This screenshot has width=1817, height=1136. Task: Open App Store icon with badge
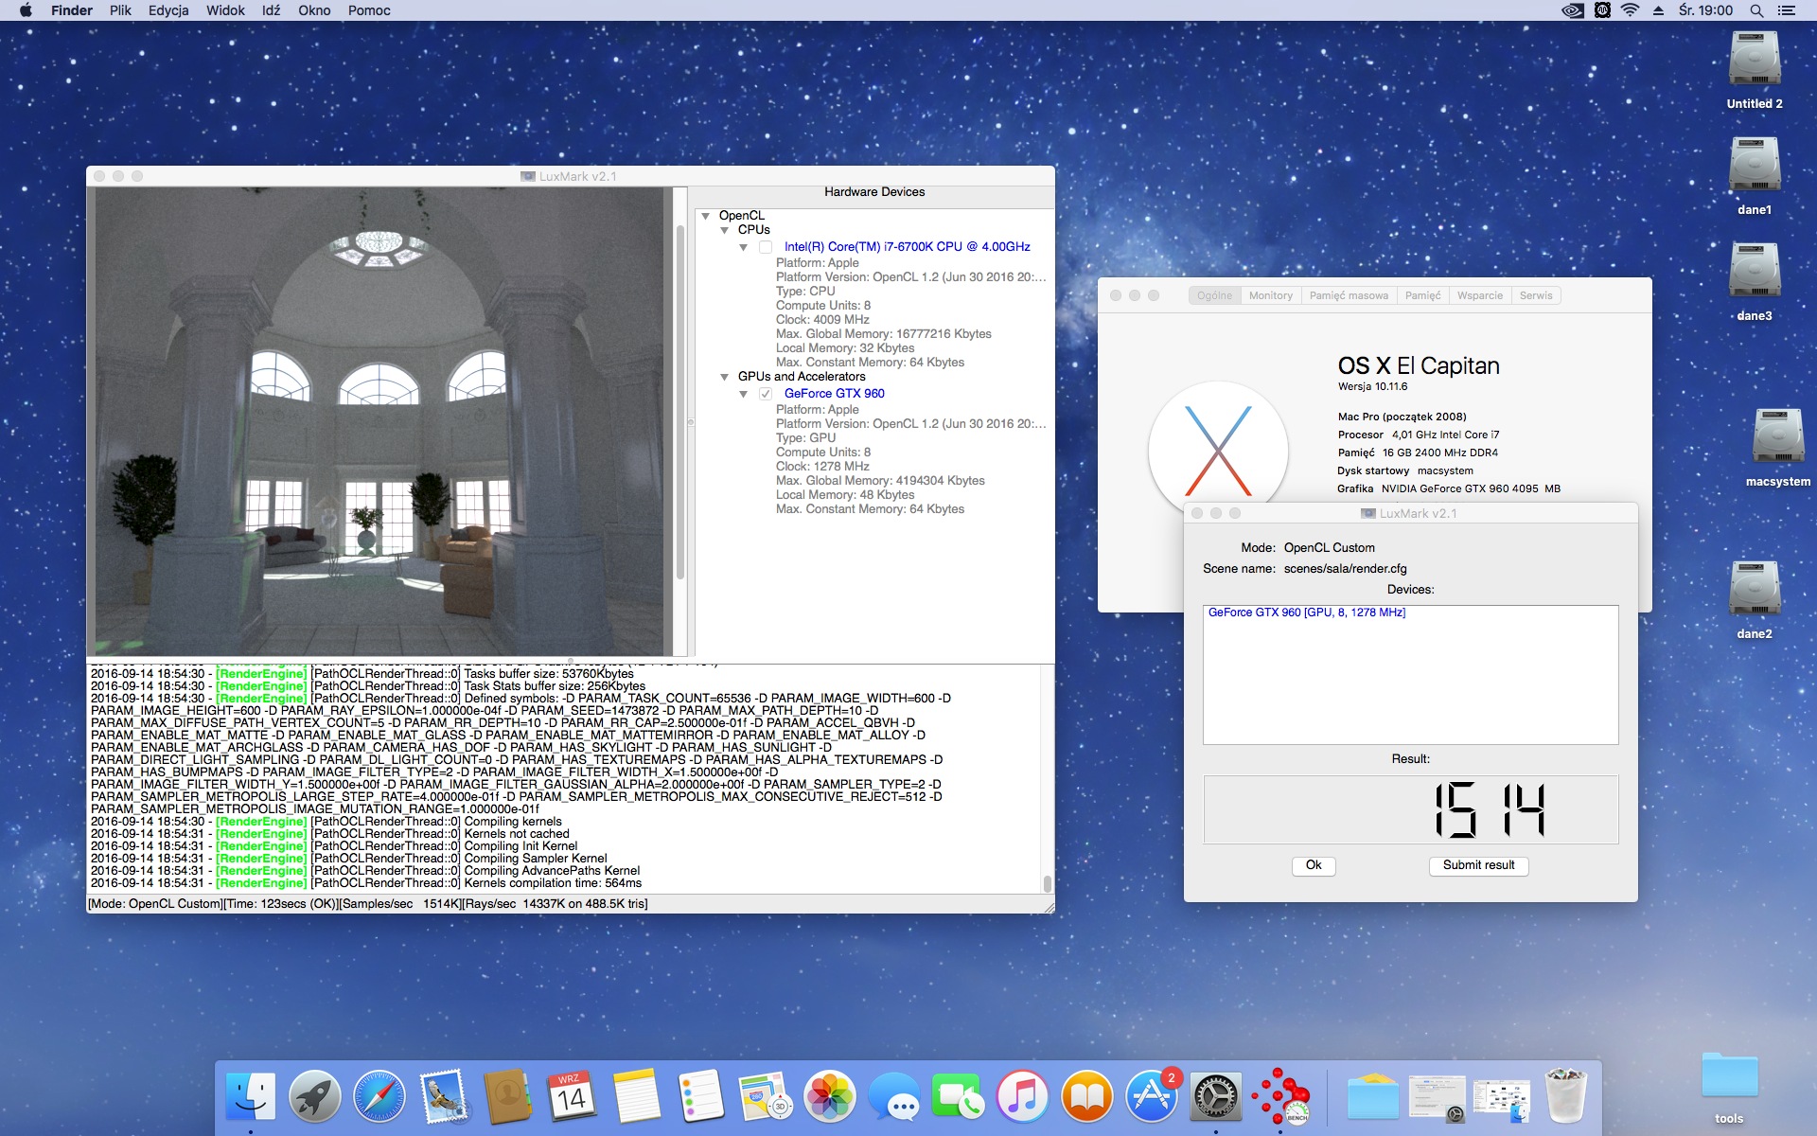(1151, 1097)
